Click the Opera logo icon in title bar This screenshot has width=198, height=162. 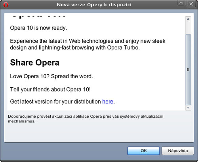pyautogui.click(x=6, y=5)
